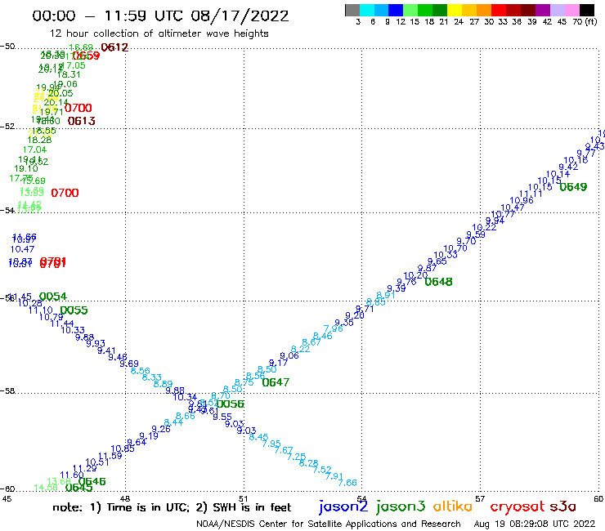Click the 10.96 wave height value

tap(522, 200)
